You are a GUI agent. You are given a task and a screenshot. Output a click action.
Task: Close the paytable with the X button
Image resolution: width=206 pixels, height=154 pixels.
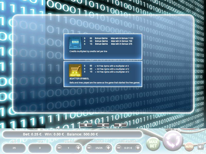(103, 125)
